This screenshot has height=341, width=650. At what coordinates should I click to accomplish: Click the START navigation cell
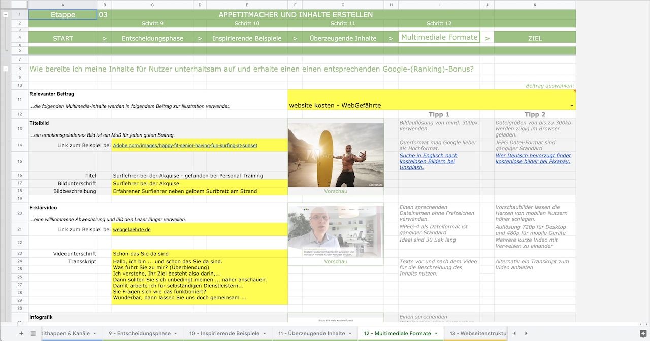pos(63,38)
